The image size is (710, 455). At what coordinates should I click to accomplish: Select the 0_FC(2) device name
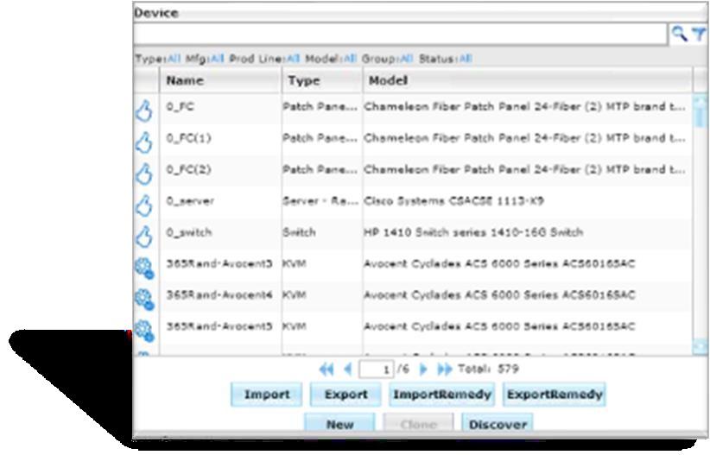189,169
